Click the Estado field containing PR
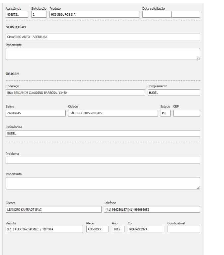The width and height of the screenshot is (224, 255). coord(165,113)
